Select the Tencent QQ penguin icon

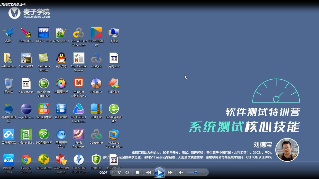coord(61,58)
